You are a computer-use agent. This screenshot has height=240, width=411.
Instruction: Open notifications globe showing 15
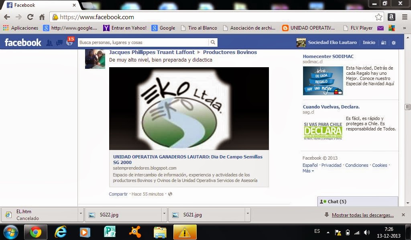70,42
